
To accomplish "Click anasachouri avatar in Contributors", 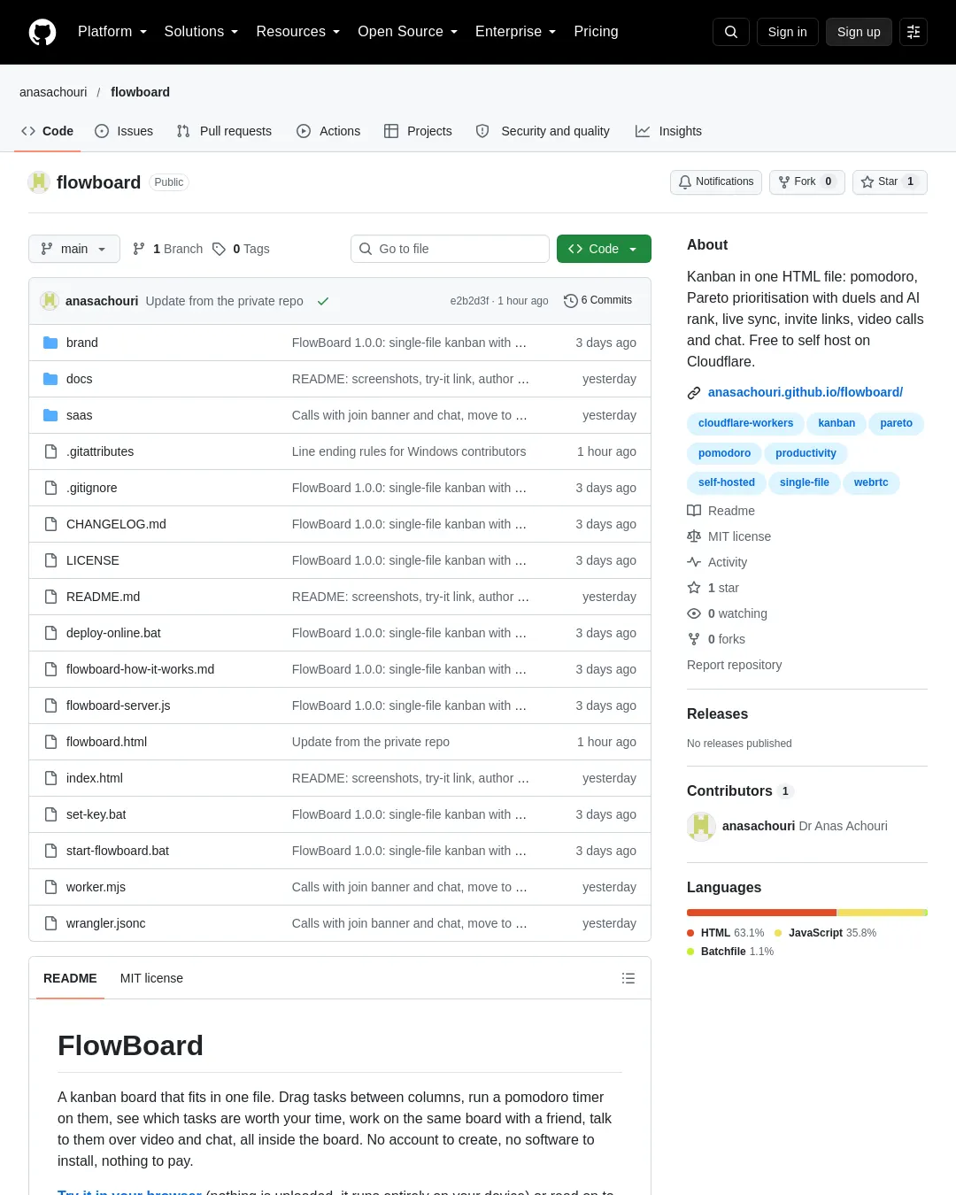I will tap(701, 826).
